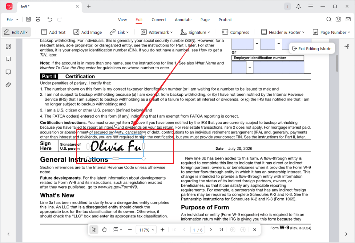The image size is (355, 243).
Task: Zoom in with the plus button
Action: [x=162, y=229]
